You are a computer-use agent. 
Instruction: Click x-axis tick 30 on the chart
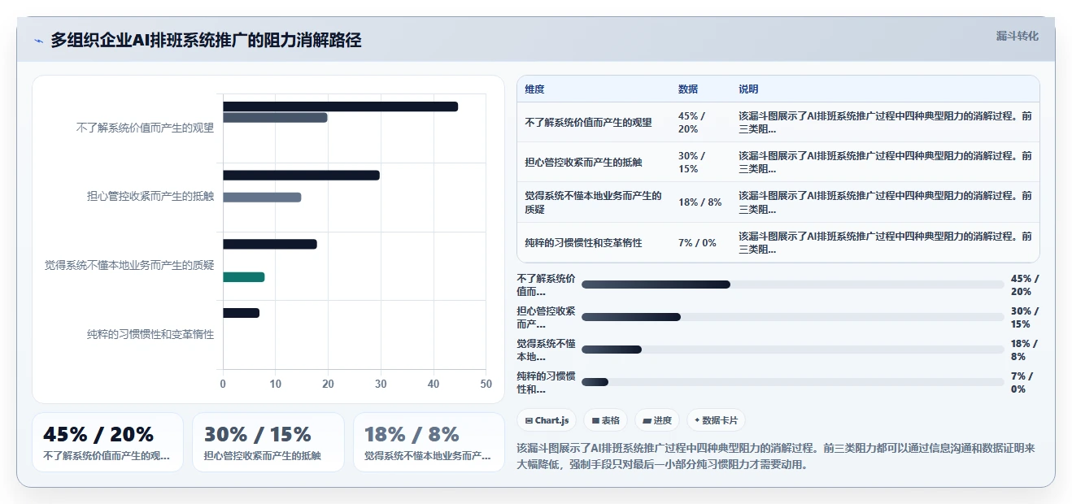pos(381,385)
